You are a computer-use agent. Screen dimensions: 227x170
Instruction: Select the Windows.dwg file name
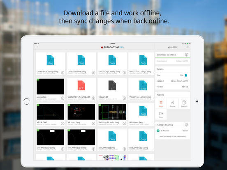(136, 122)
